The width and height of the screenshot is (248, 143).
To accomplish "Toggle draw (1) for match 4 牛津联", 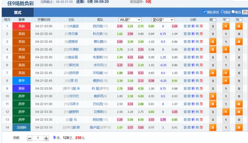I will (226, 50).
